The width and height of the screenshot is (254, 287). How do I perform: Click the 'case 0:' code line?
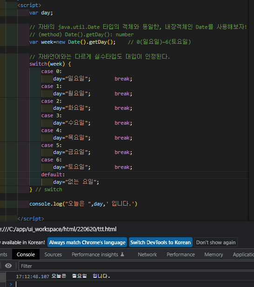click(52, 71)
